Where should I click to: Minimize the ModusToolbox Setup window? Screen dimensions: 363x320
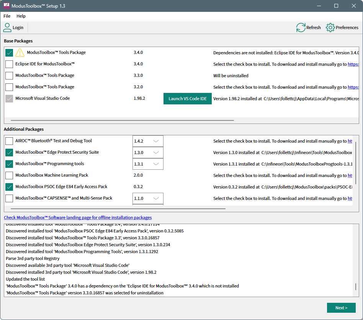pyautogui.click(x=319, y=6)
